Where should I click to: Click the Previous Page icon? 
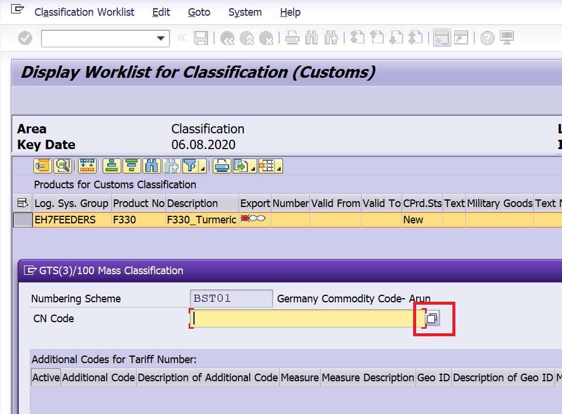(376, 38)
